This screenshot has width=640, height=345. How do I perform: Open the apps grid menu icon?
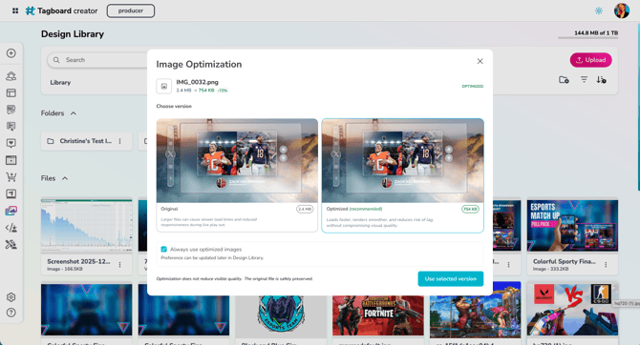pyautogui.click(x=15, y=10)
